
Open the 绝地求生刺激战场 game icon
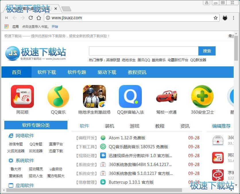[x=94, y=96]
